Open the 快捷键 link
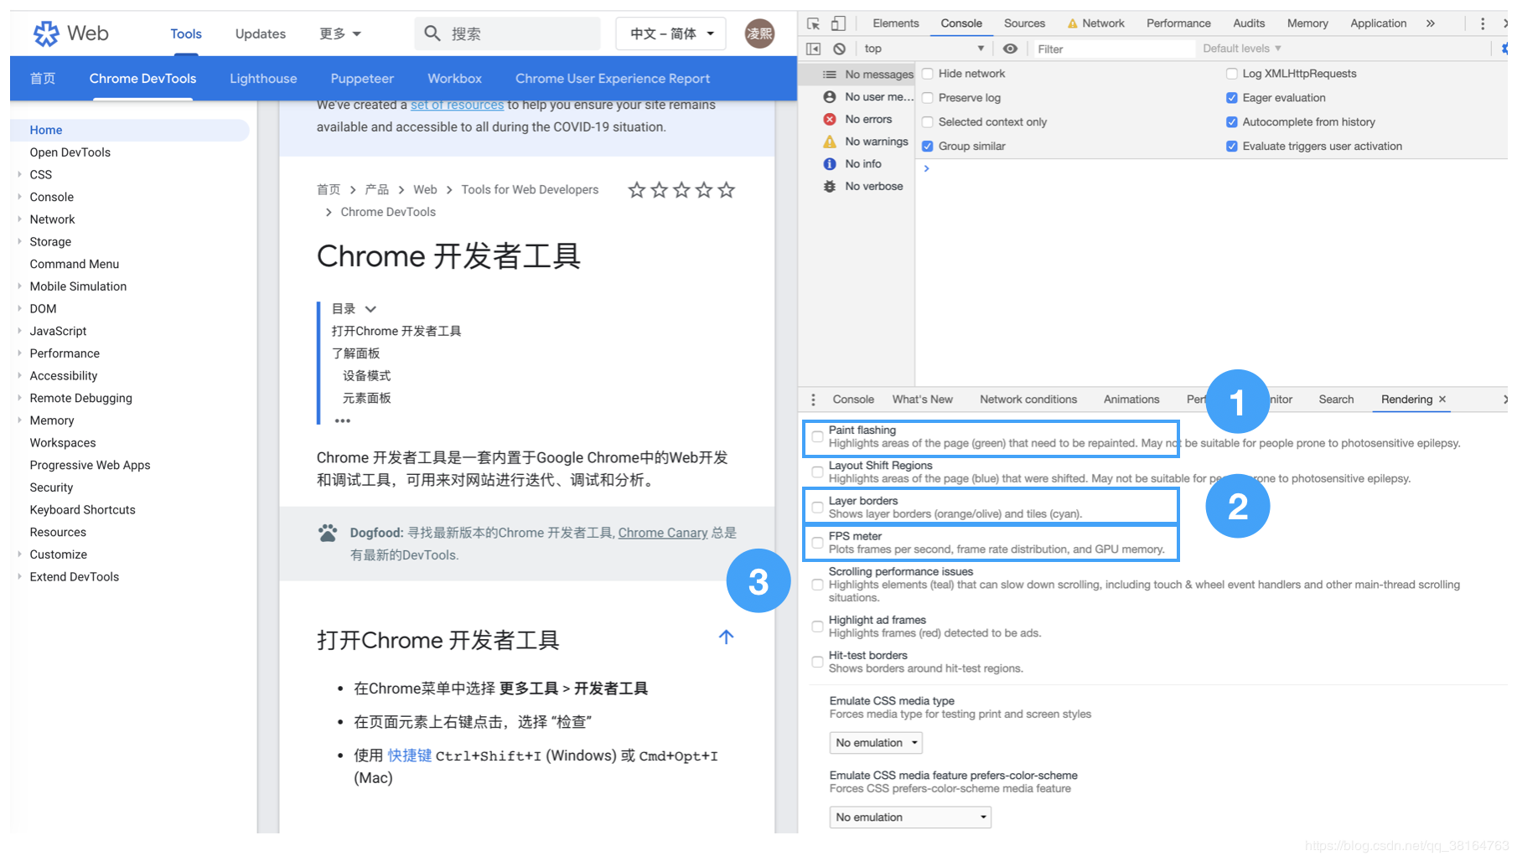This screenshot has height=861, width=1517. pos(410,755)
